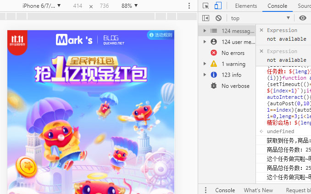
Task: Open the drawer three-dot menu
Action: [x=205, y=190]
